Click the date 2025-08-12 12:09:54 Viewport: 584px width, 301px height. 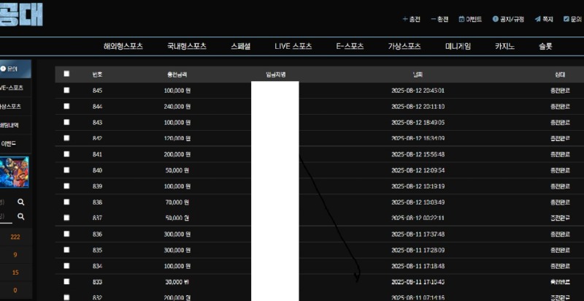coord(418,170)
